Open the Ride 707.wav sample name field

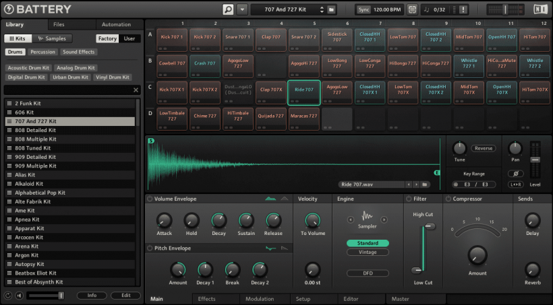click(x=372, y=184)
